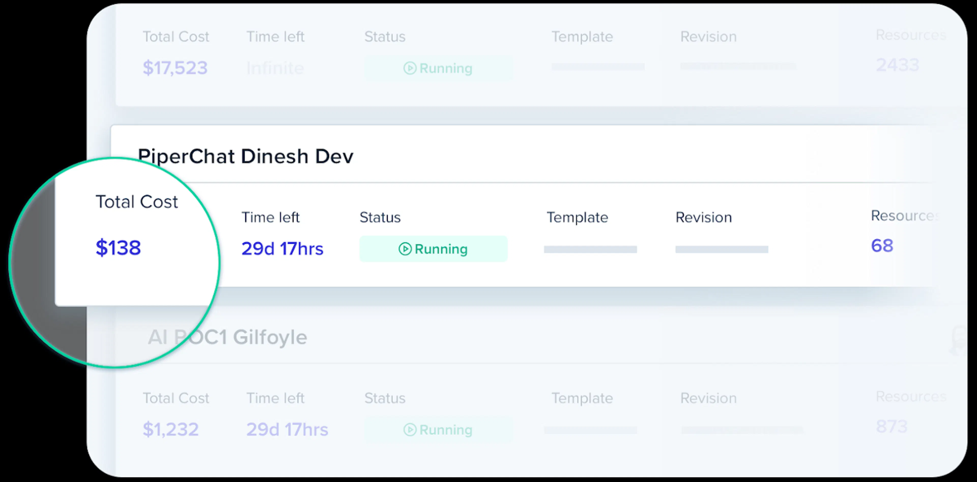Click the $138 total cost value
The width and height of the screenshot is (977, 482).
[118, 248]
